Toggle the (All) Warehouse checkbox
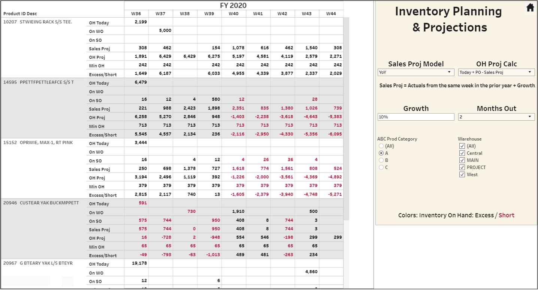 pyautogui.click(x=462, y=146)
